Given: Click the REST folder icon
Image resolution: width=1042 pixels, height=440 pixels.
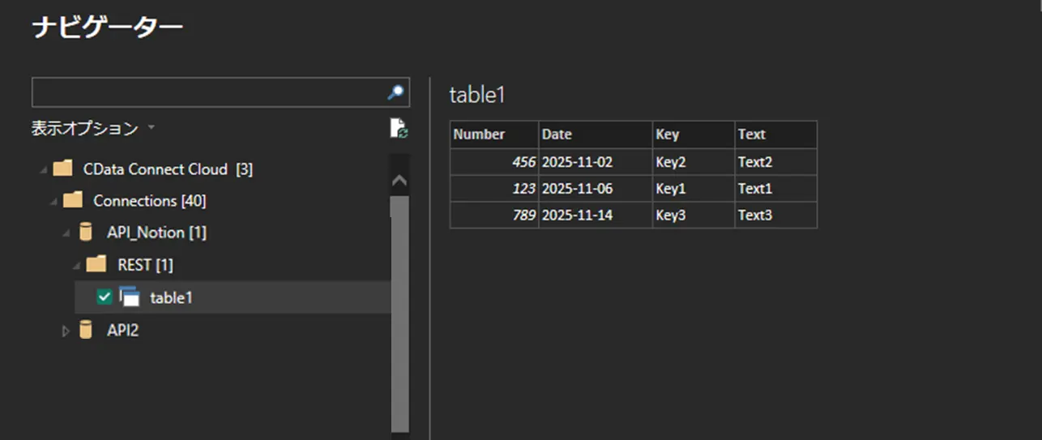Looking at the screenshot, I should click(96, 265).
